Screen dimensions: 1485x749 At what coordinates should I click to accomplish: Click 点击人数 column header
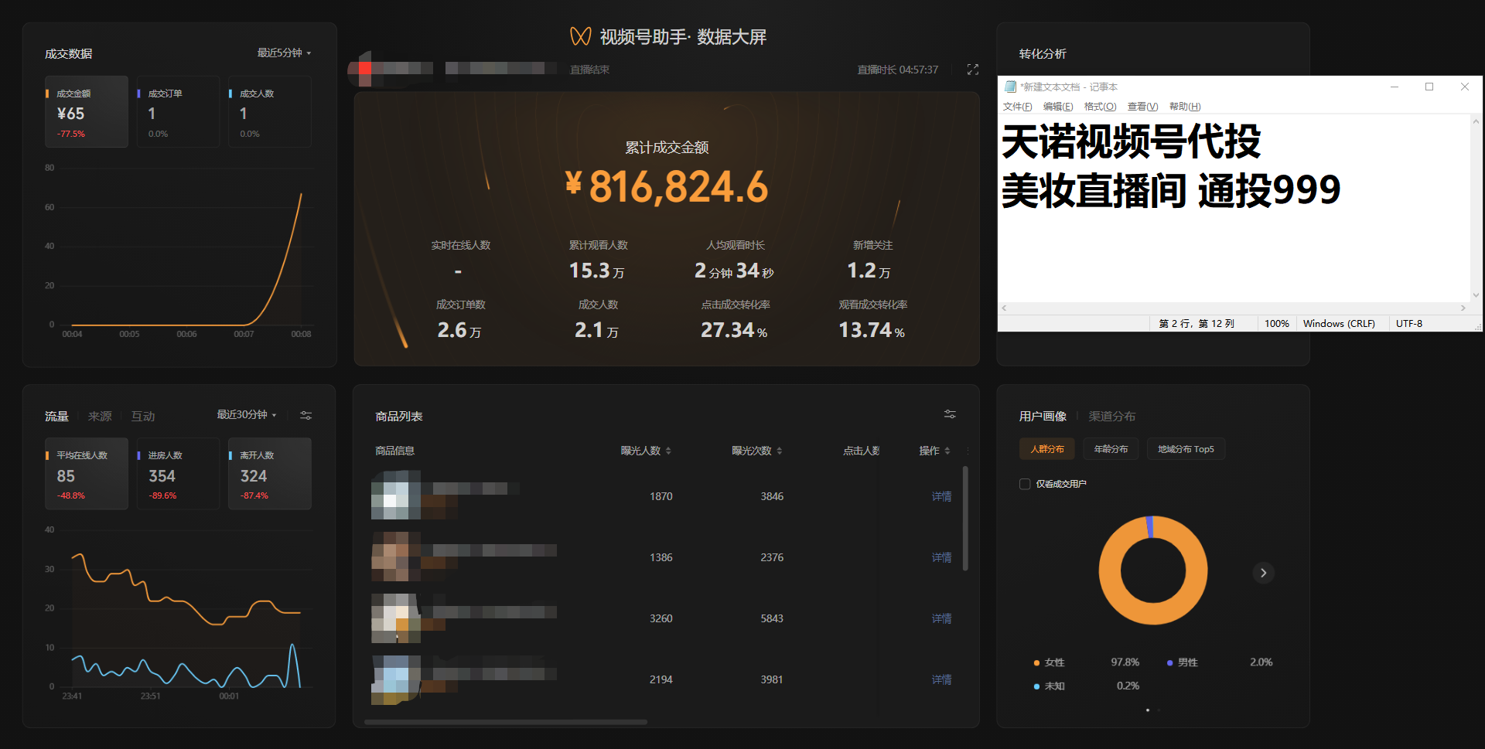861,451
